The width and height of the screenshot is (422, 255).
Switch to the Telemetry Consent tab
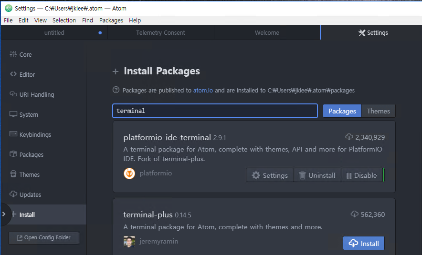pos(160,33)
